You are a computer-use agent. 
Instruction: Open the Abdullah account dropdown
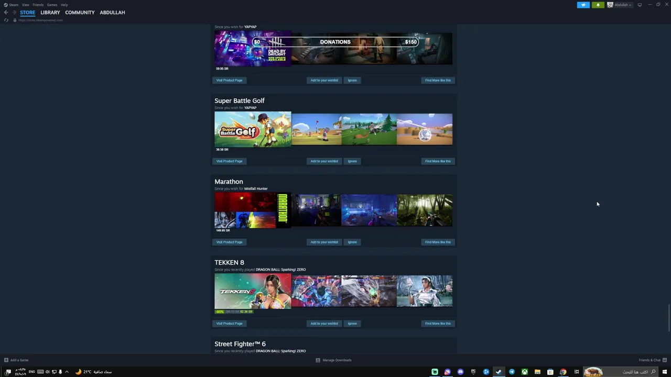click(620, 5)
